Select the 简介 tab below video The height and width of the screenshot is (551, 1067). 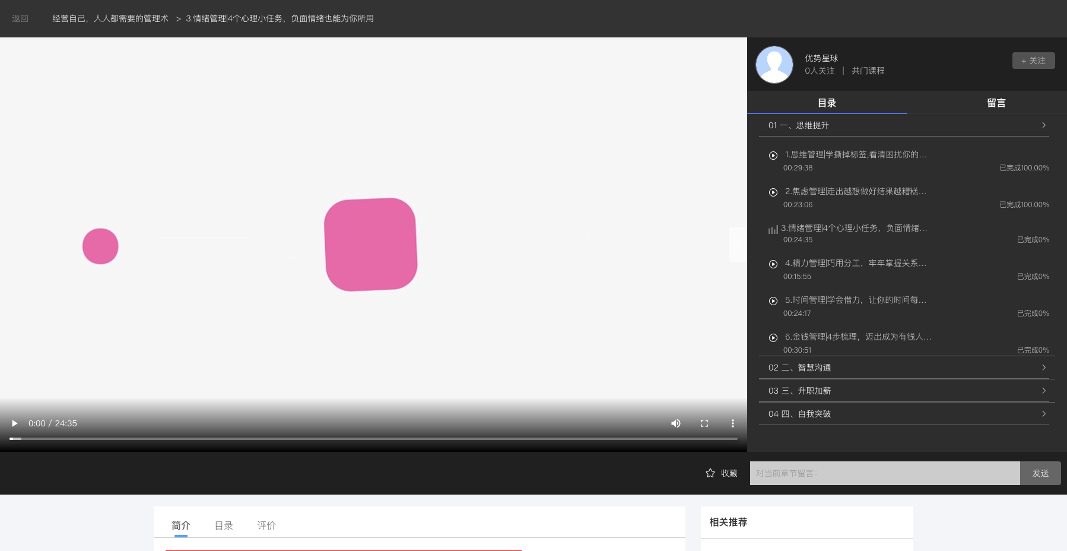181,525
